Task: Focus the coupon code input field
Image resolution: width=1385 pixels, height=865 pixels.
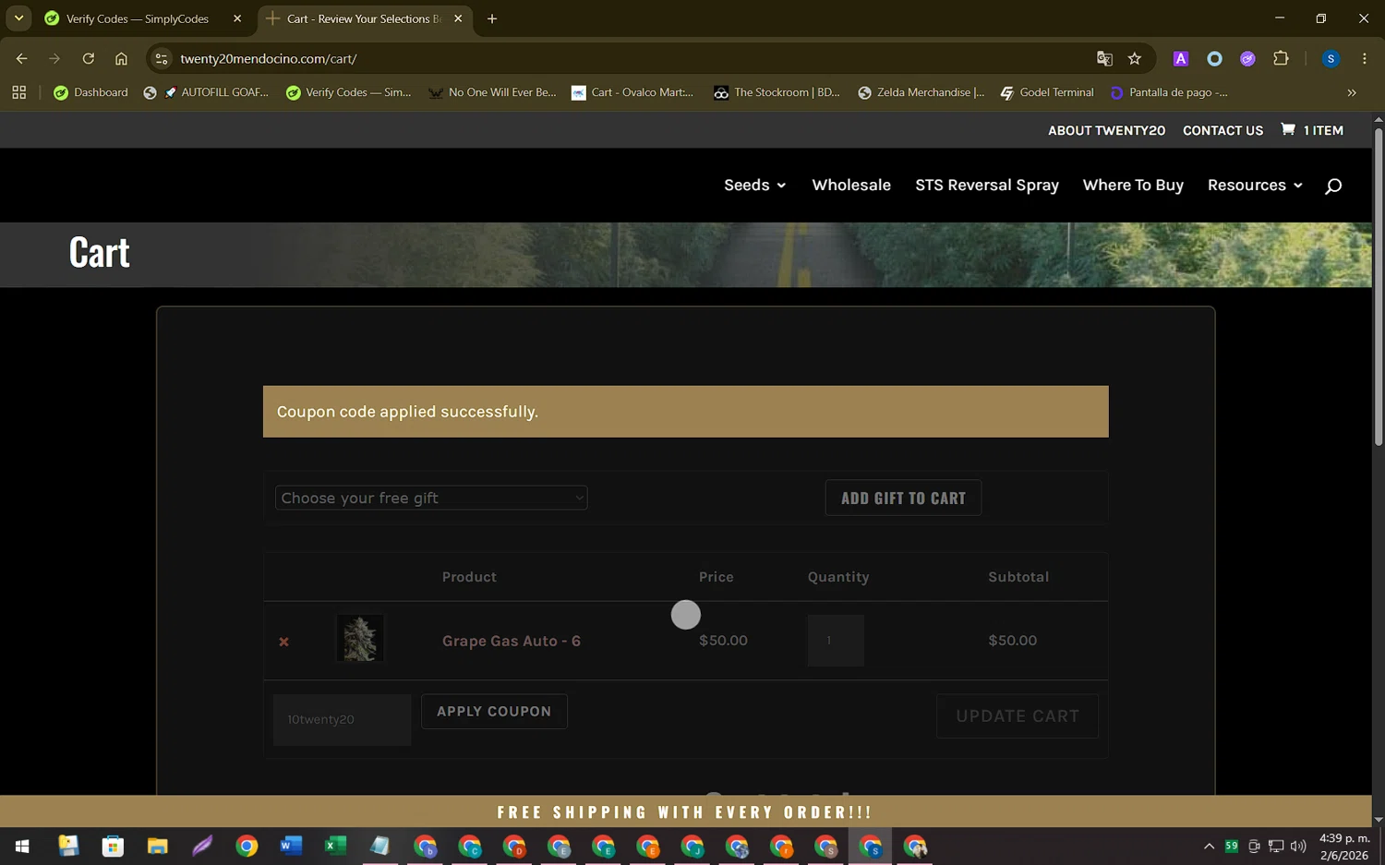Action: coord(342,719)
